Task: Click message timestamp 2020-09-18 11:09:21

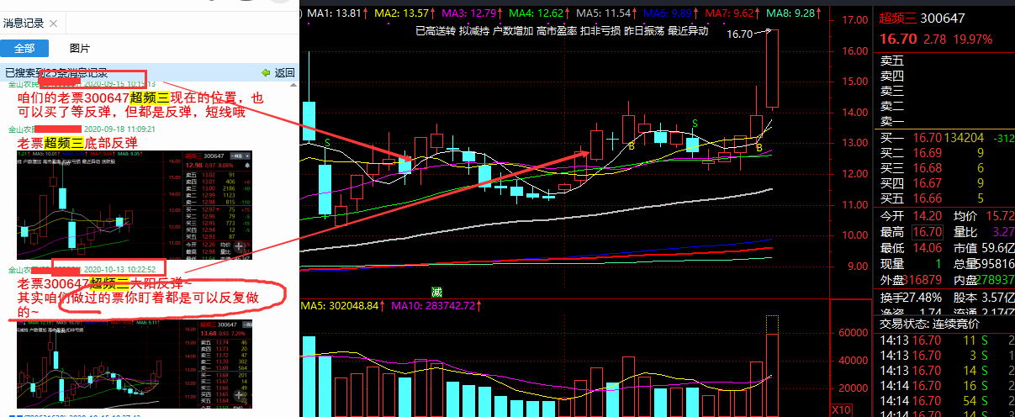Action: pos(119,129)
